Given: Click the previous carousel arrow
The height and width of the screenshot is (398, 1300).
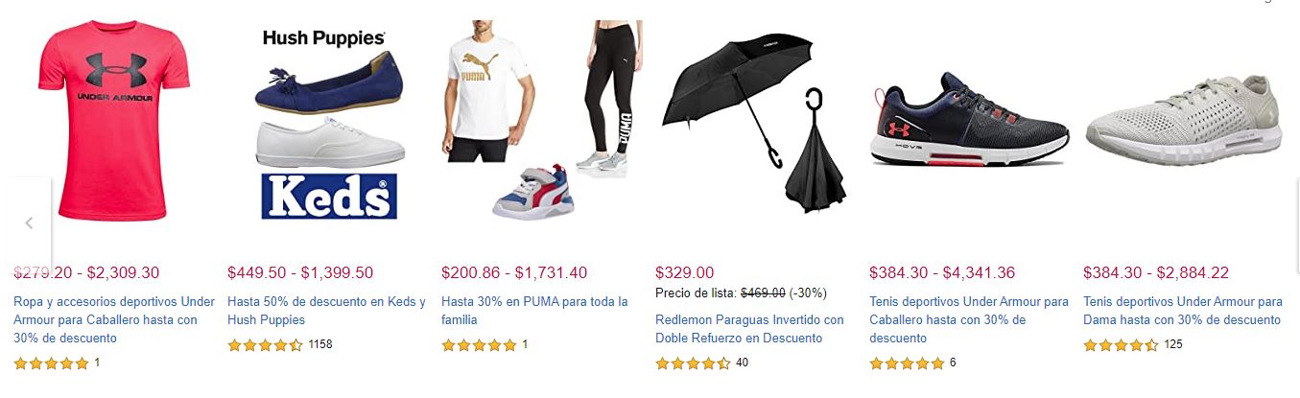Looking at the screenshot, I should click(28, 223).
